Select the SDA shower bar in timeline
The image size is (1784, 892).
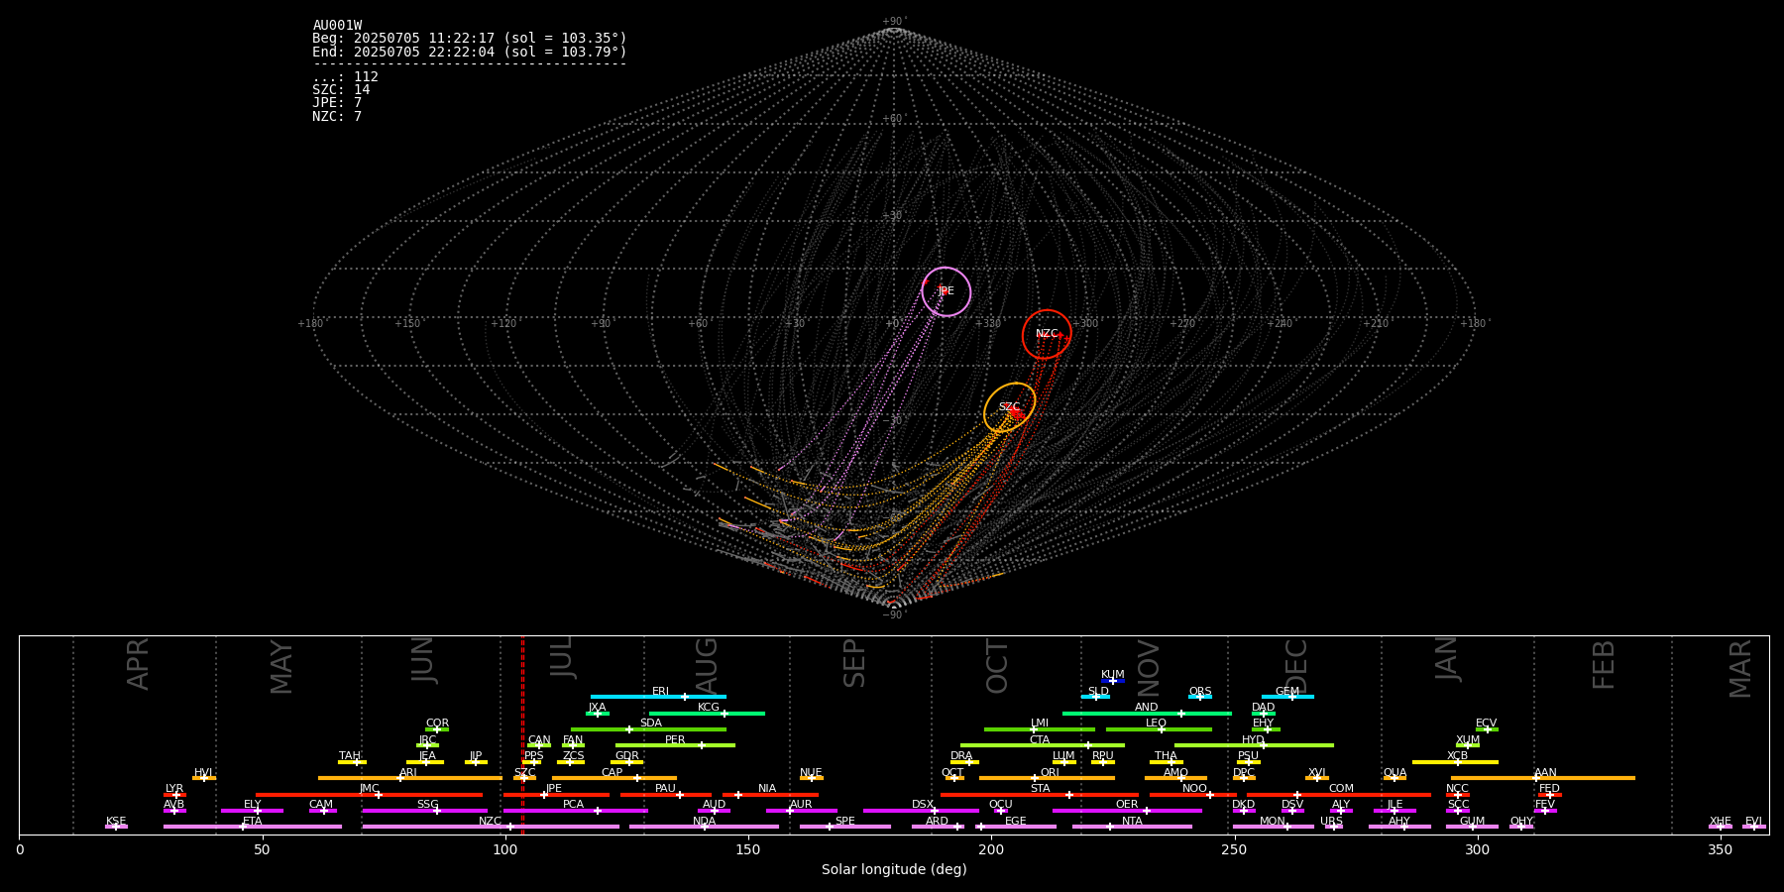pos(648,729)
